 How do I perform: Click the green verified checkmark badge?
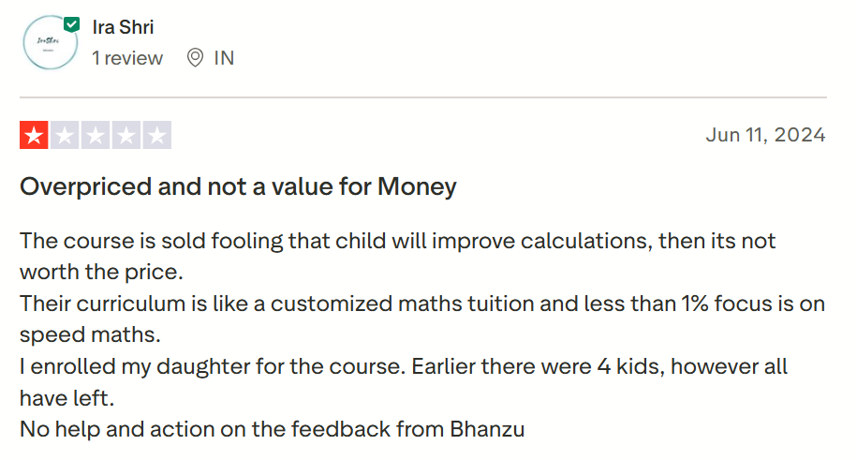click(x=72, y=23)
